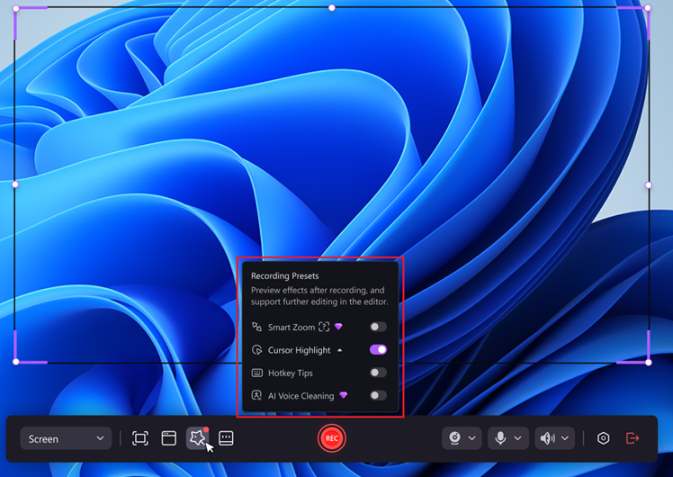Screen dimensions: 673x477
Task: Click the bottom-right corner handle of capture area
Action: click(x=649, y=363)
